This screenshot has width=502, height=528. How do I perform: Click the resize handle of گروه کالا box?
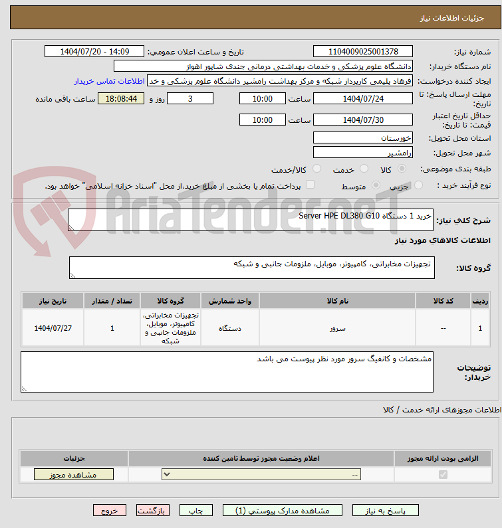point(72,276)
